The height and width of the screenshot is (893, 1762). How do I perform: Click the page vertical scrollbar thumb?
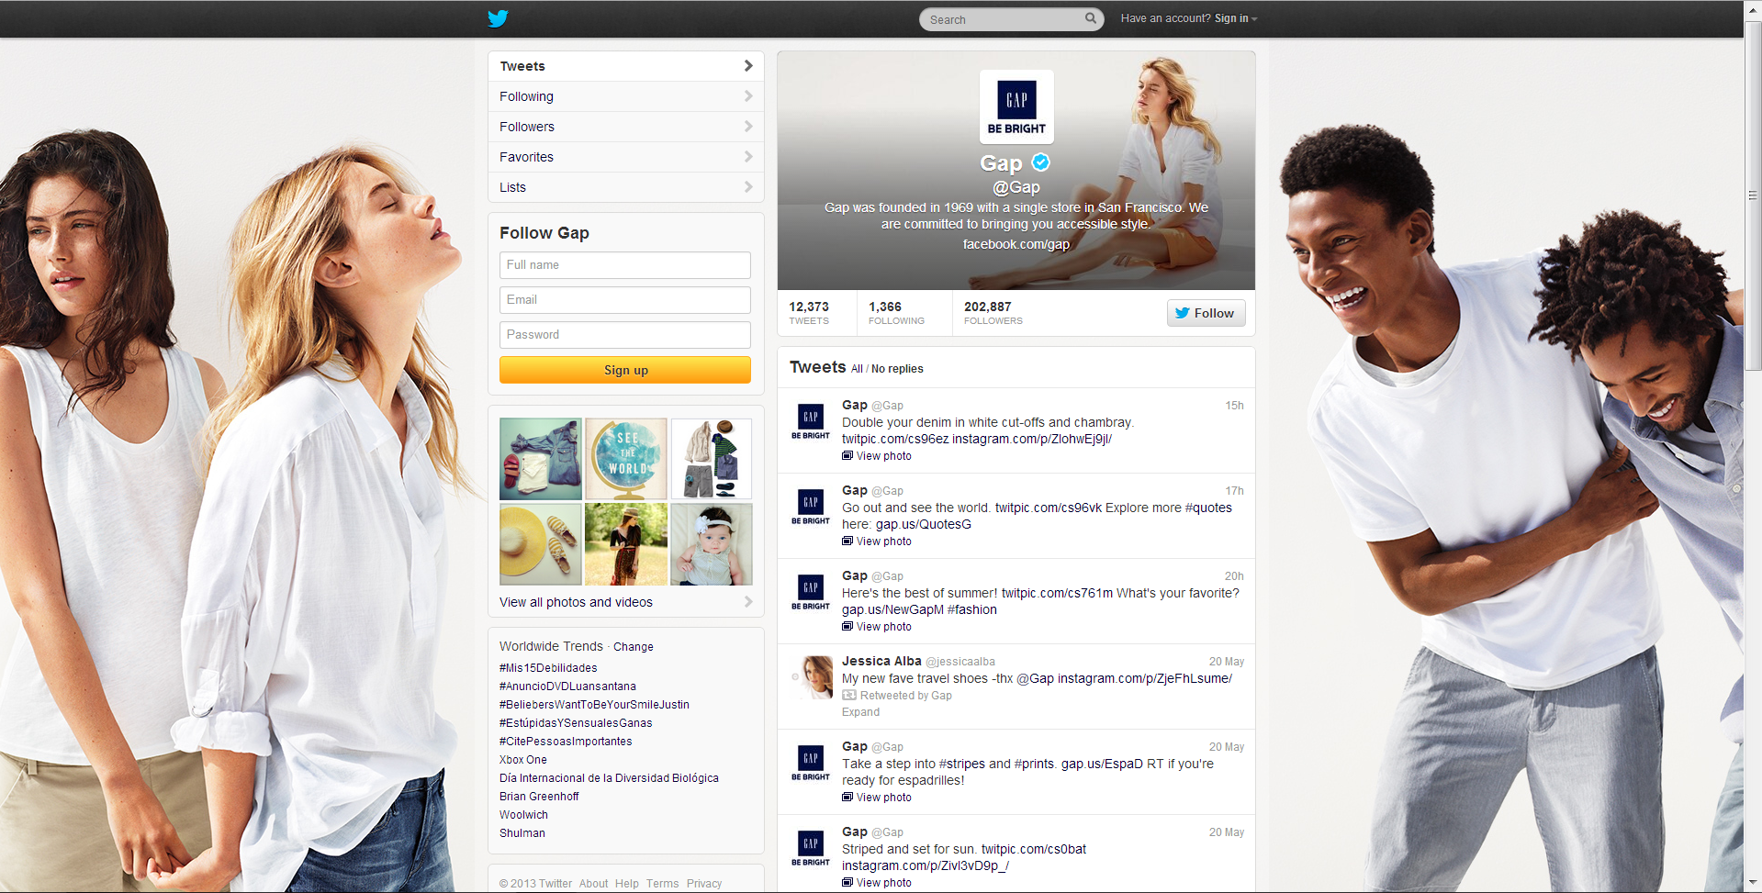1753,195
